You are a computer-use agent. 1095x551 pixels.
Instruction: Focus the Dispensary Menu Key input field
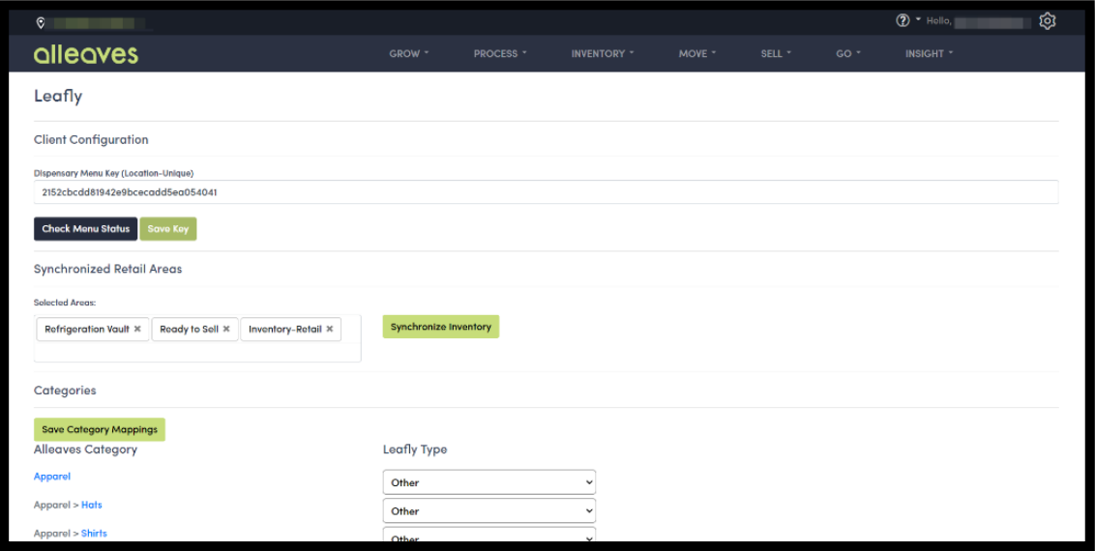(x=547, y=192)
